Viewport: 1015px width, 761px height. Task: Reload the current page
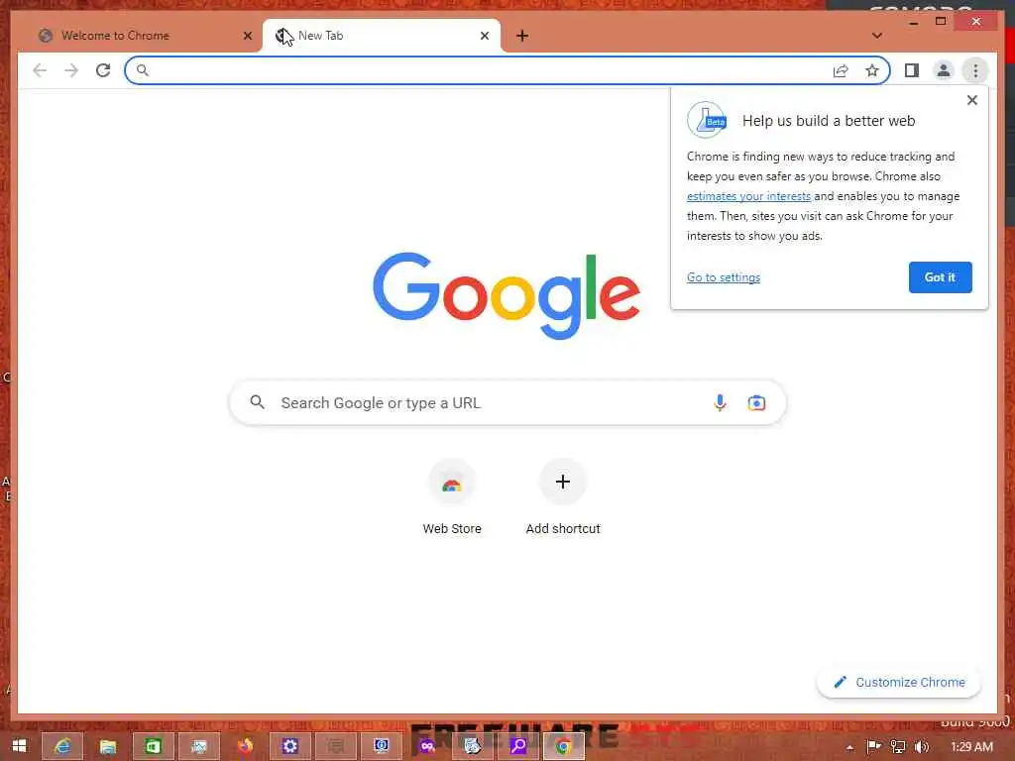[103, 70]
